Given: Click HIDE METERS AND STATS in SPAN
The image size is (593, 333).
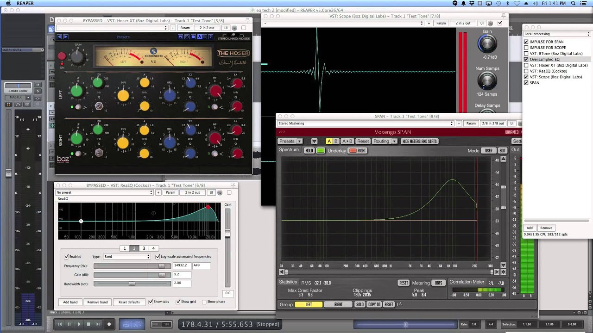Looking at the screenshot, I should pyautogui.click(x=420, y=141).
